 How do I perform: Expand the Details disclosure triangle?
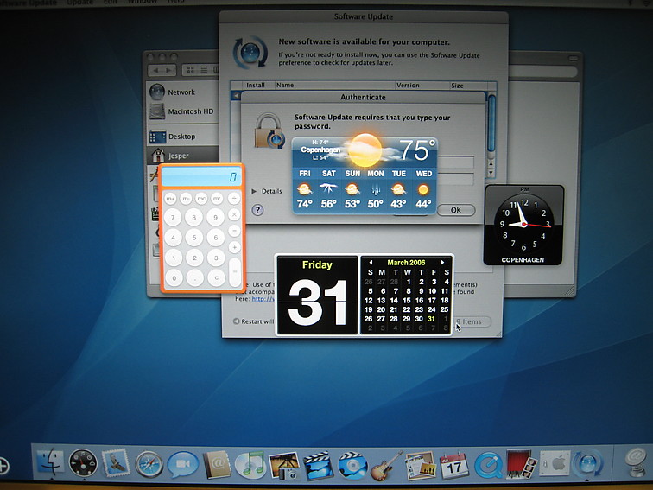(254, 191)
